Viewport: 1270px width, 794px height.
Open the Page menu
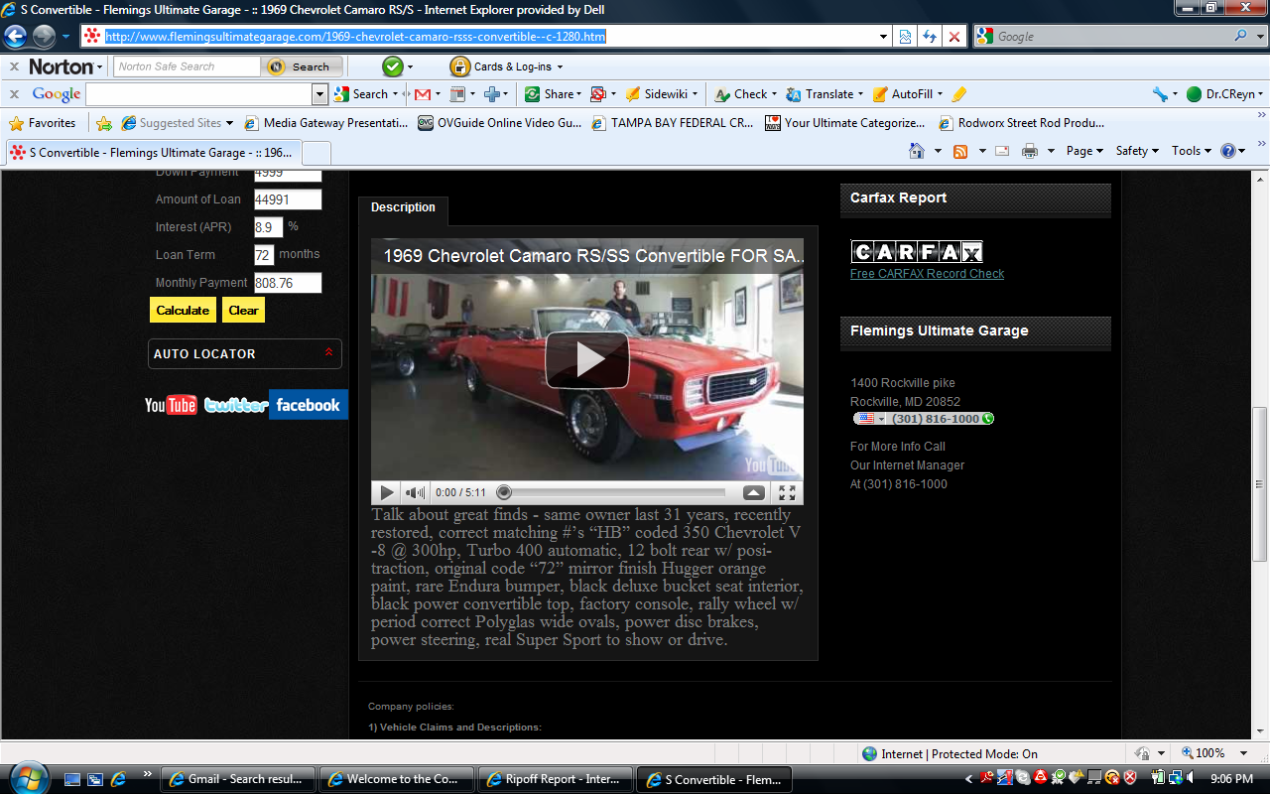pos(1084,151)
